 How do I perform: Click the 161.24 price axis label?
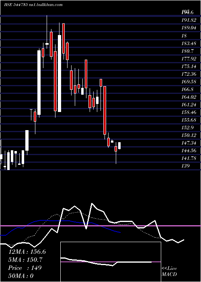point(189,105)
